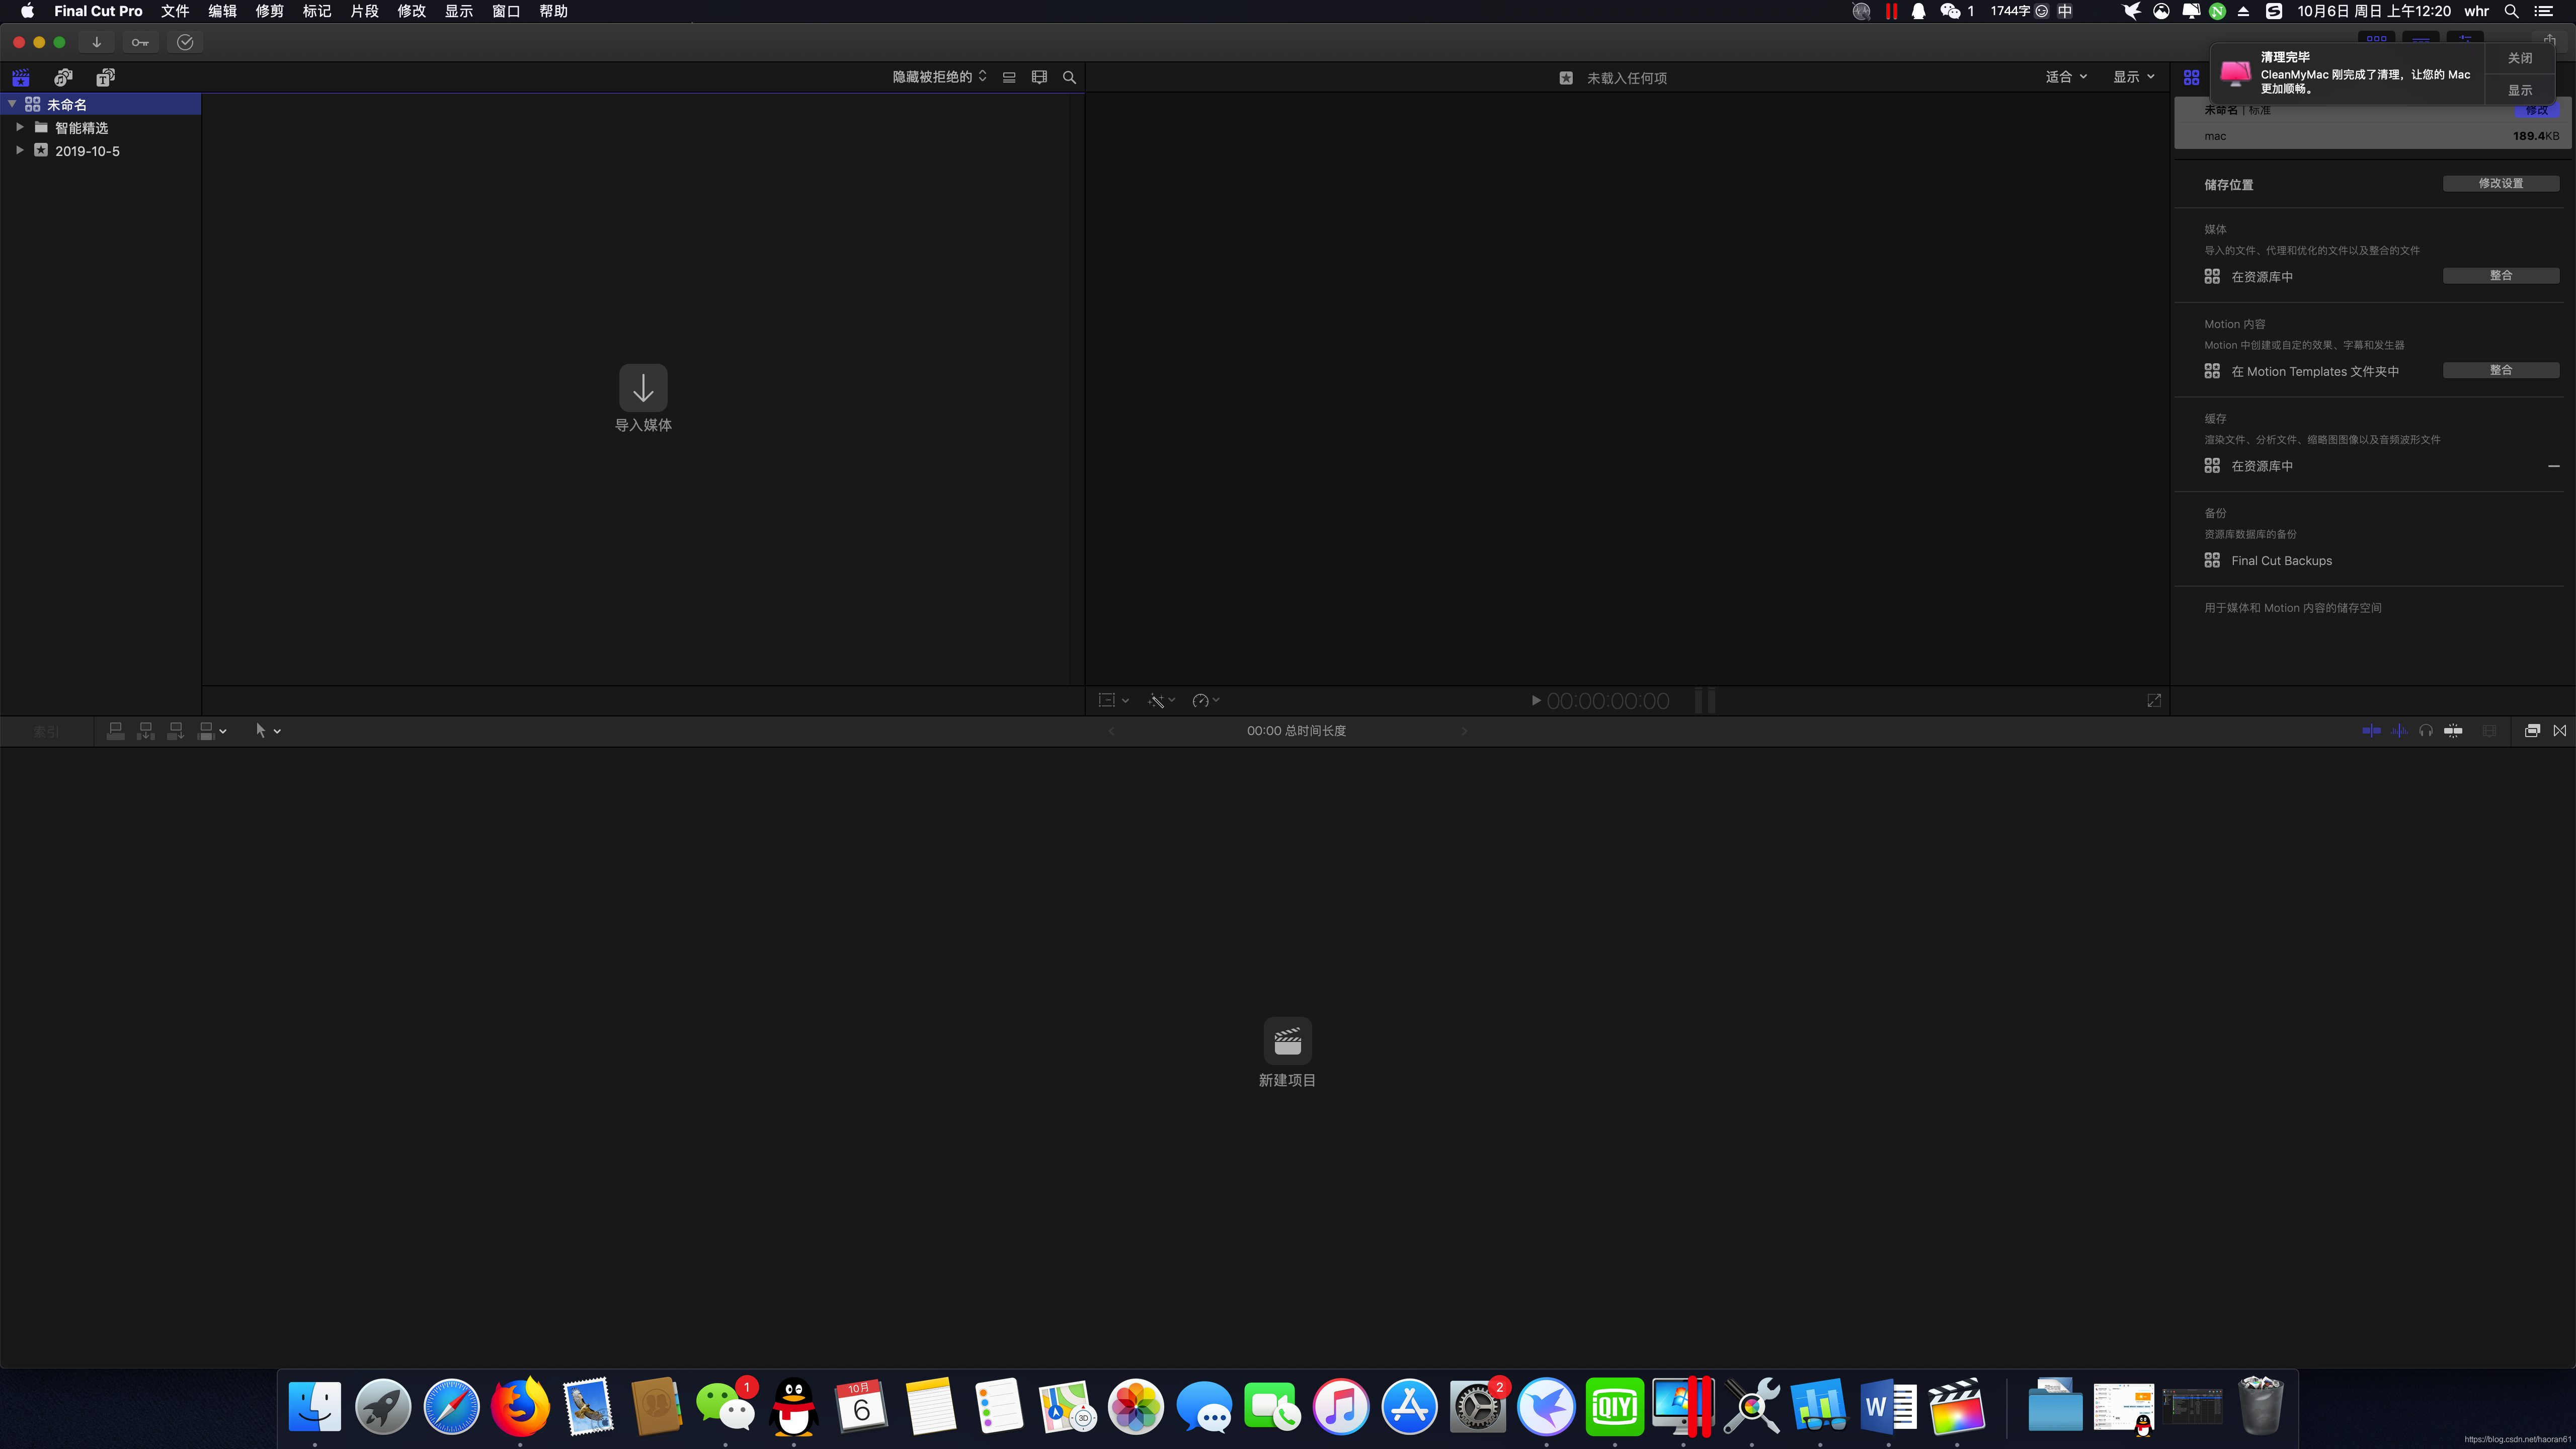2576x1449 pixels.
Task: Click the browser search magnifier icon
Action: coord(1069,77)
